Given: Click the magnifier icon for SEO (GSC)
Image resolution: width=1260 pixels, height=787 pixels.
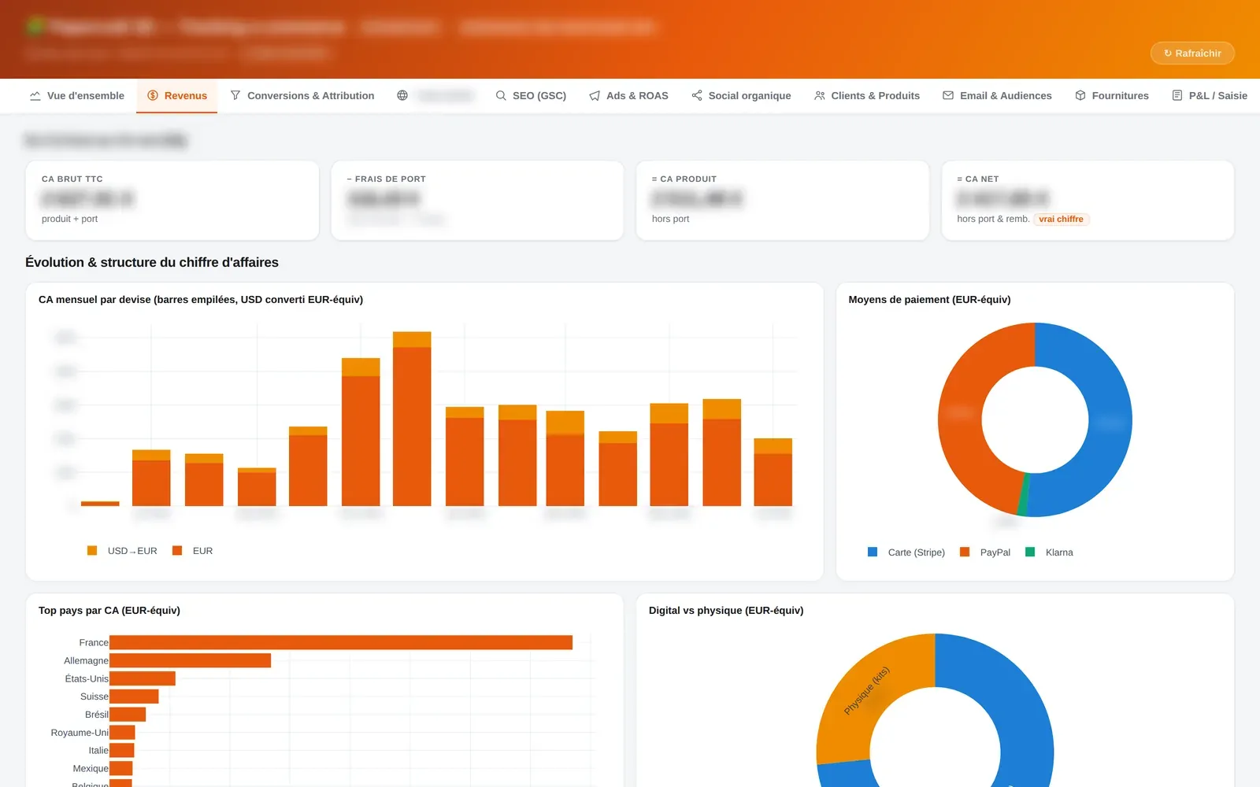Looking at the screenshot, I should point(501,95).
